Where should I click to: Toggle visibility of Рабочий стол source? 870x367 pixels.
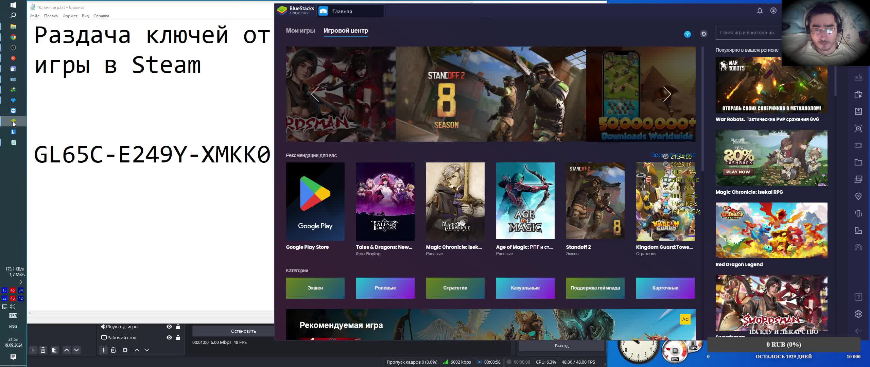click(x=169, y=337)
